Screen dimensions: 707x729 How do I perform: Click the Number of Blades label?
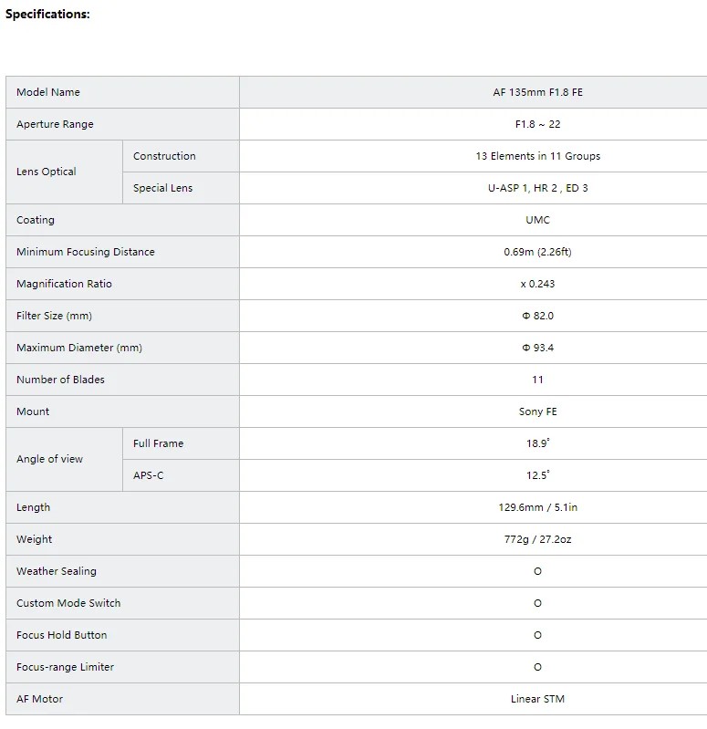pyautogui.click(x=60, y=380)
